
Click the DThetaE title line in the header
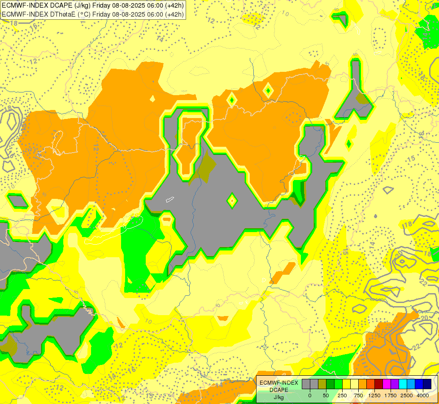[93, 14]
